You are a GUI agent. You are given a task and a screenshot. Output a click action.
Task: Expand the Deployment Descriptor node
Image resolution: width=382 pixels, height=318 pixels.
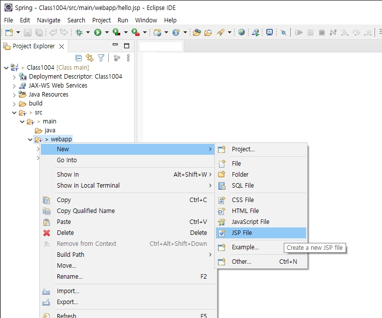(x=14, y=77)
